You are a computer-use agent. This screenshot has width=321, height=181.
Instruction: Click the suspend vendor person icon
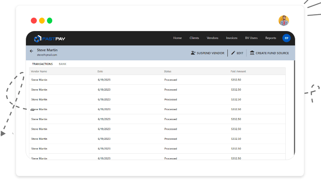coord(193,53)
